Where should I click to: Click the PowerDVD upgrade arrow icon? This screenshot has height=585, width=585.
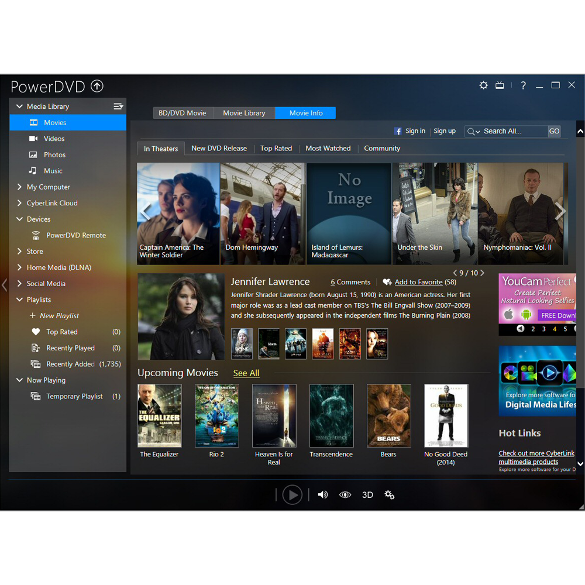tap(97, 86)
